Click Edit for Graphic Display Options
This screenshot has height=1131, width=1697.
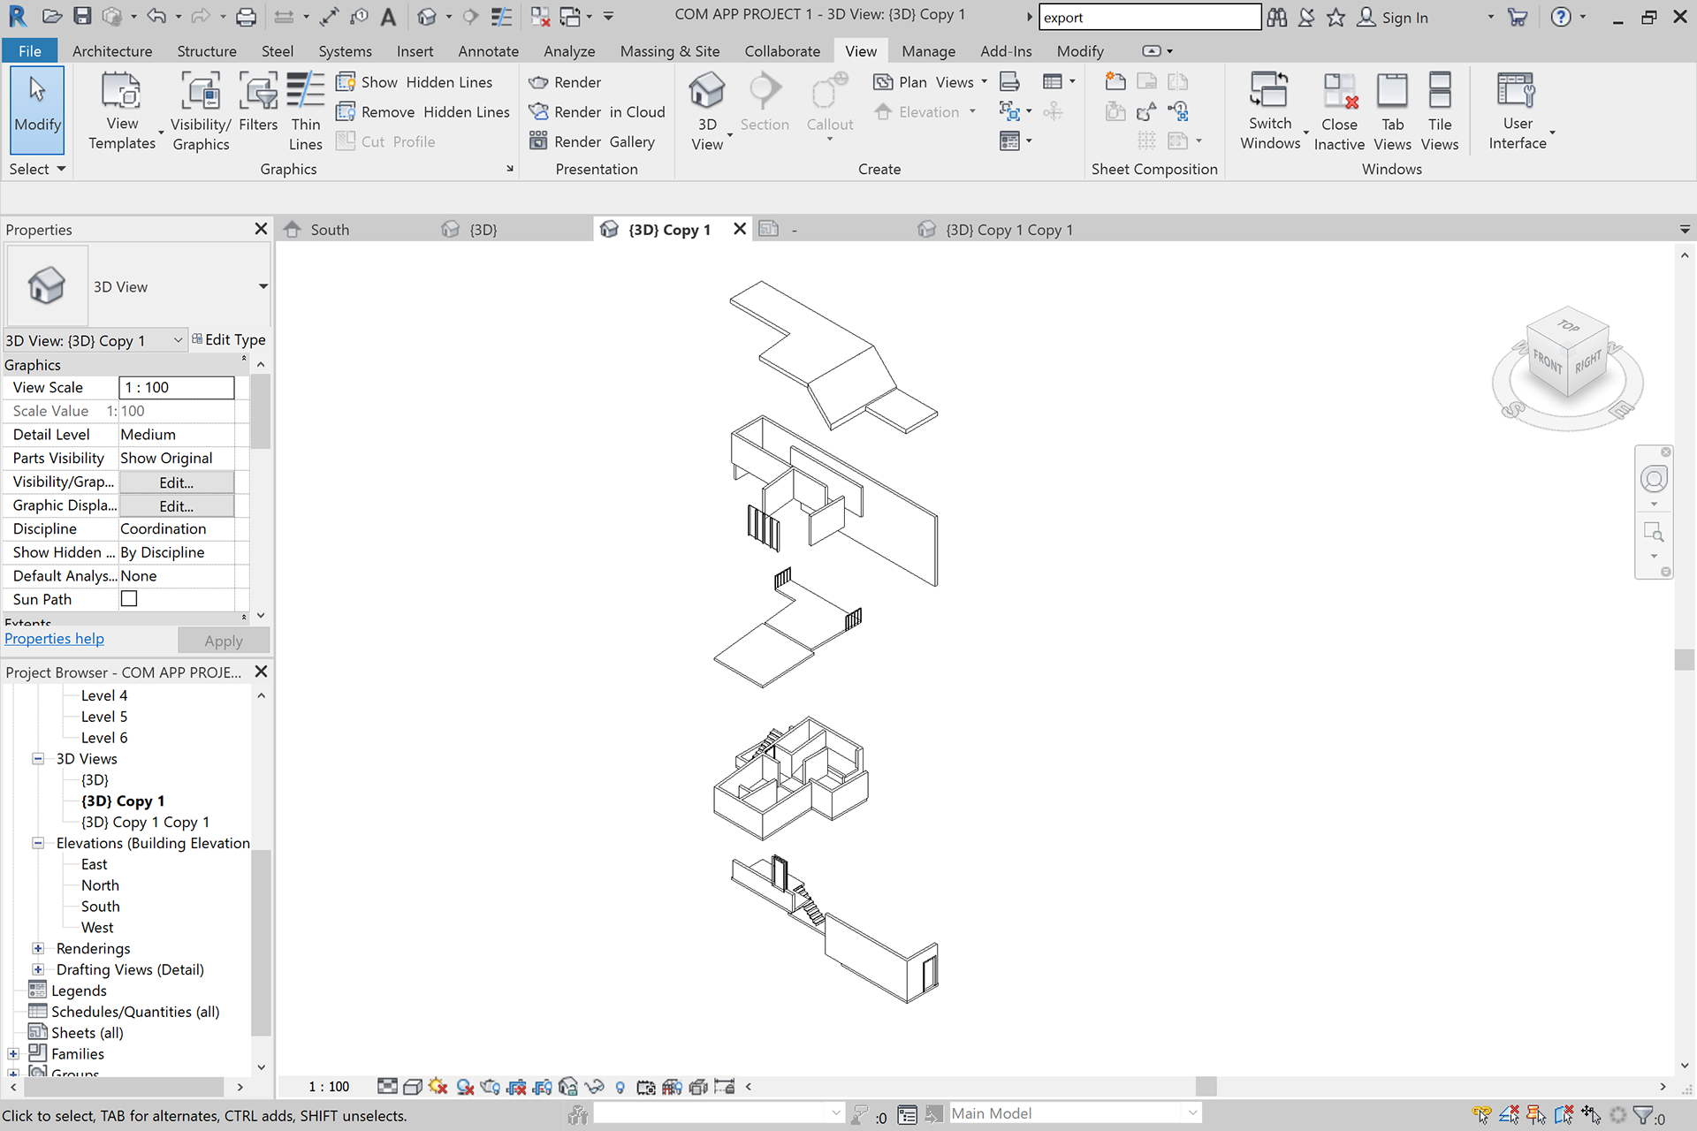click(176, 506)
